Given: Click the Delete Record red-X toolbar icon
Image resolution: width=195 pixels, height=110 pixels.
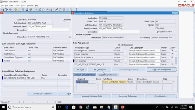Looking at the screenshot, I should (x=51, y=9).
